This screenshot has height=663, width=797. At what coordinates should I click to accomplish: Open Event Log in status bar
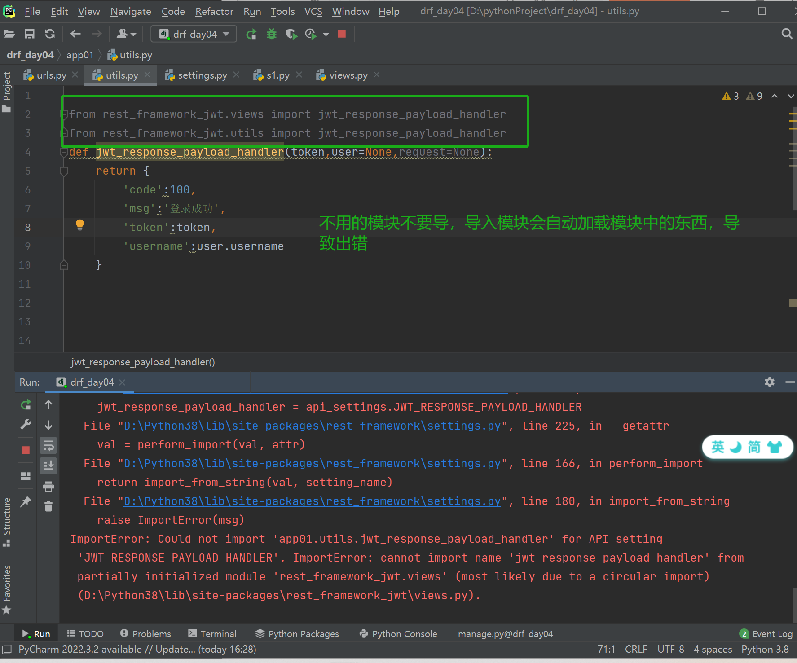(766, 633)
